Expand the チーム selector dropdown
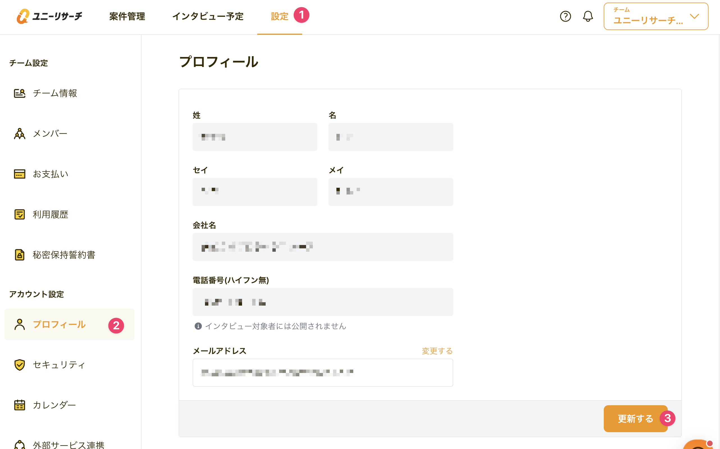The image size is (720, 449). click(648, 16)
